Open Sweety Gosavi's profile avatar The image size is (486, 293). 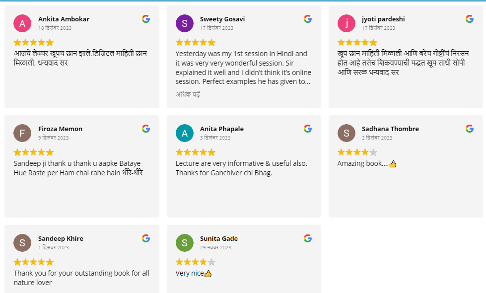(184, 23)
